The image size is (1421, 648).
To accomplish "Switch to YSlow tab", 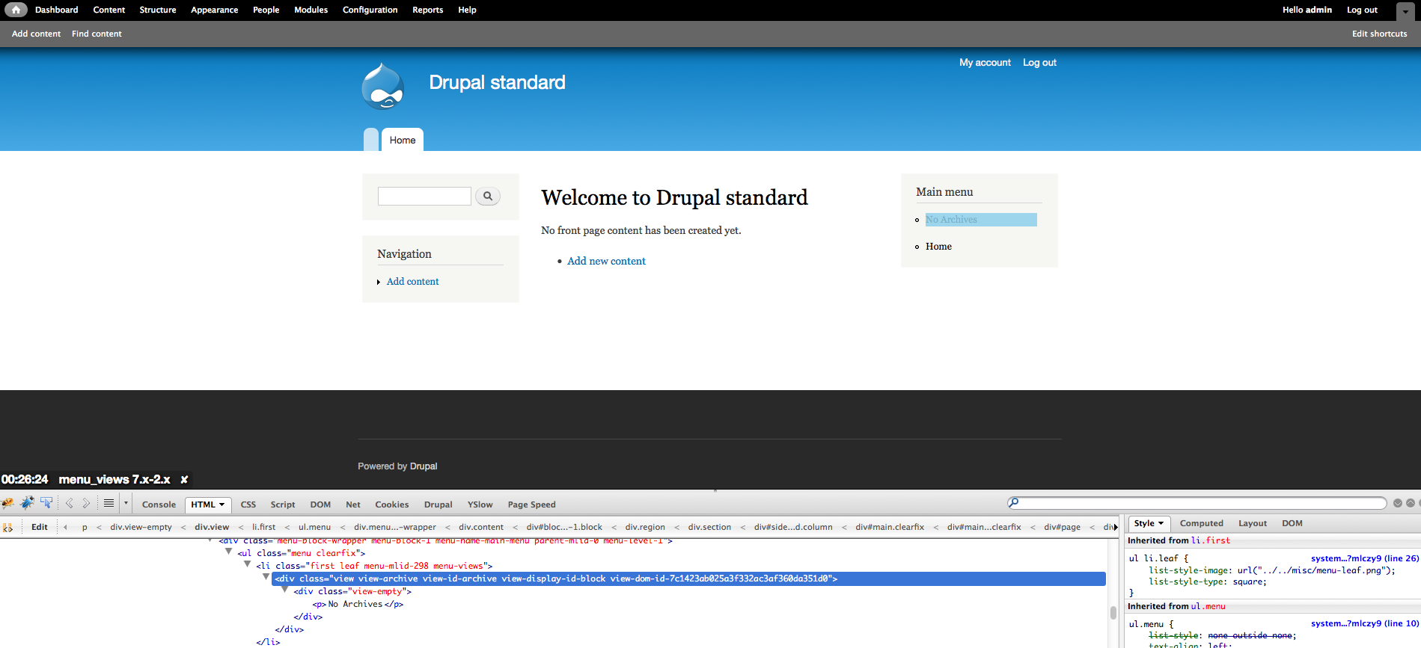I will 480,504.
